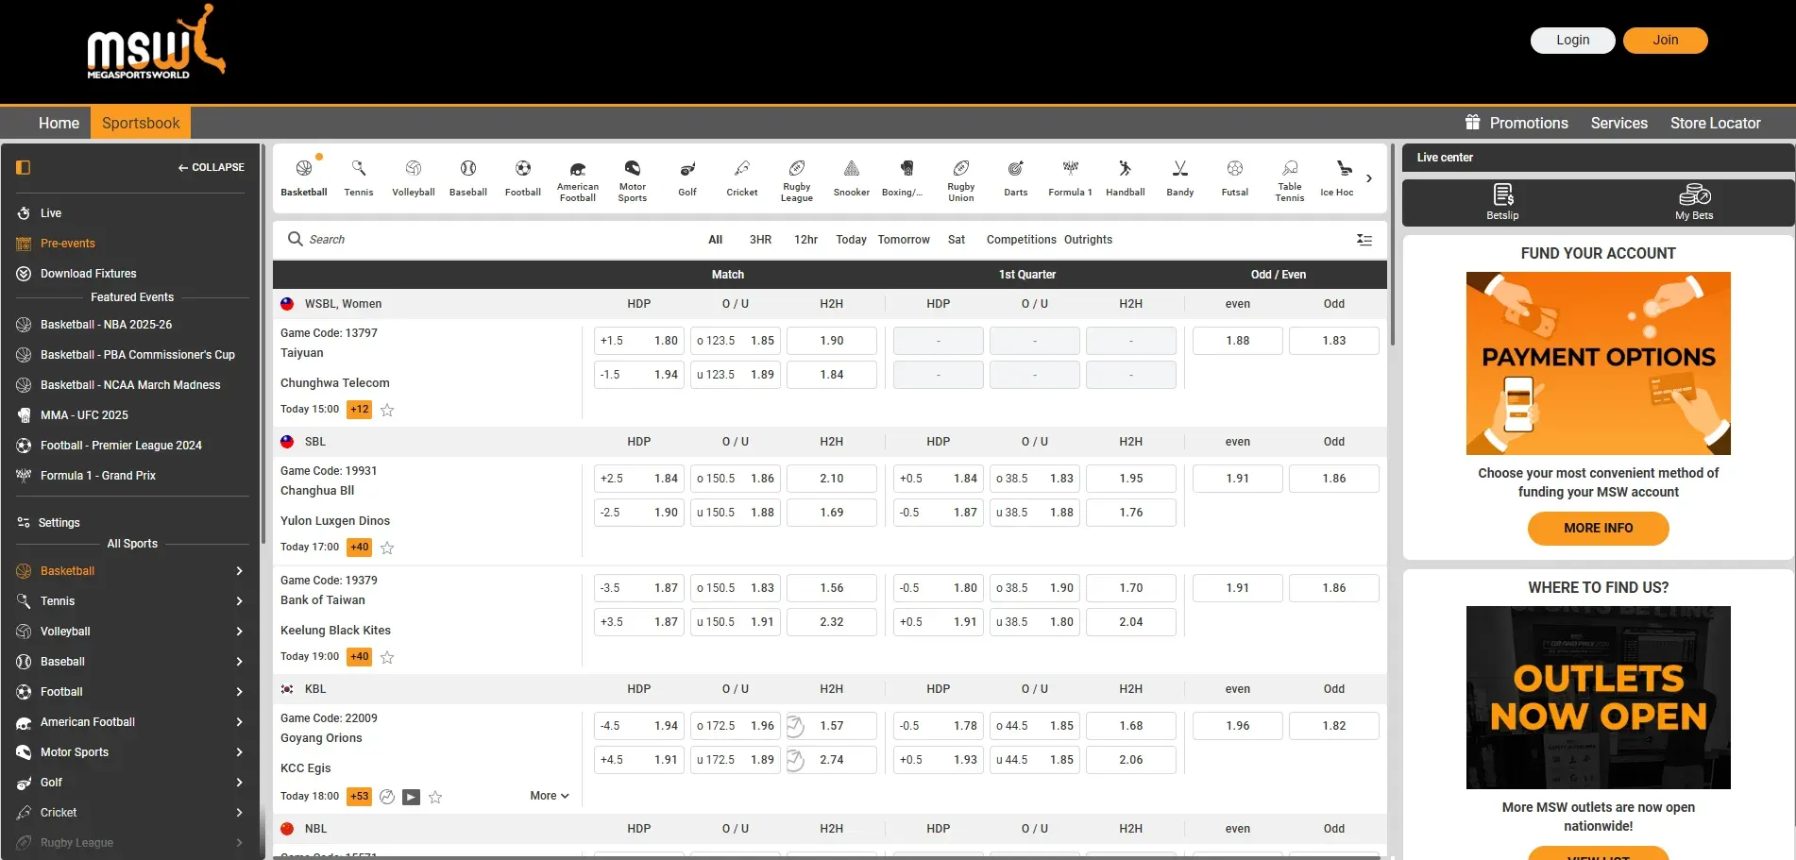Click the list view options icon beside Outrights
This screenshot has width=1796, height=860.
(x=1364, y=240)
